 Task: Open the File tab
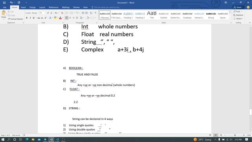click(x=5, y=7)
